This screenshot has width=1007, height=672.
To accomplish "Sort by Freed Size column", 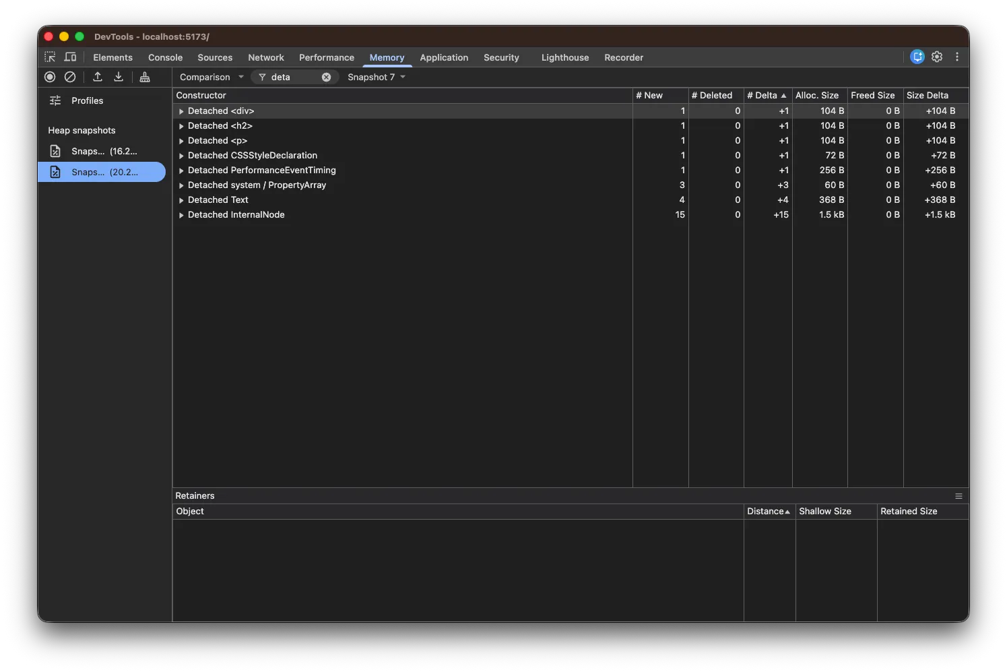I will point(875,96).
